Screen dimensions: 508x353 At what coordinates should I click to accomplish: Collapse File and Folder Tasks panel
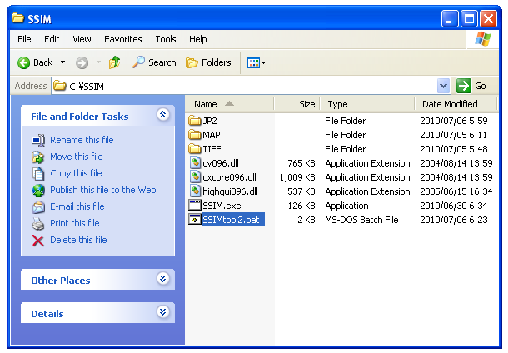click(x=162, y=114)
